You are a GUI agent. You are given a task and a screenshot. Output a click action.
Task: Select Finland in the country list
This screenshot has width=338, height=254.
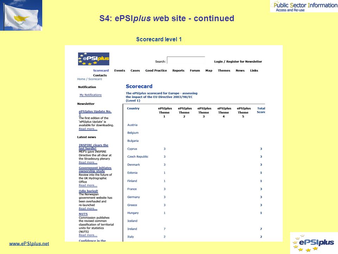[x=132, y=181]
